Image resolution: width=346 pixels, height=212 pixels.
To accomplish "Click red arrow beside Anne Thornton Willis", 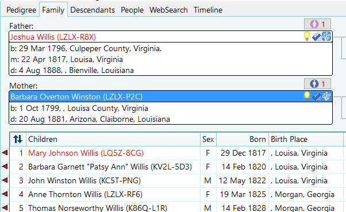I will (5, 194).
